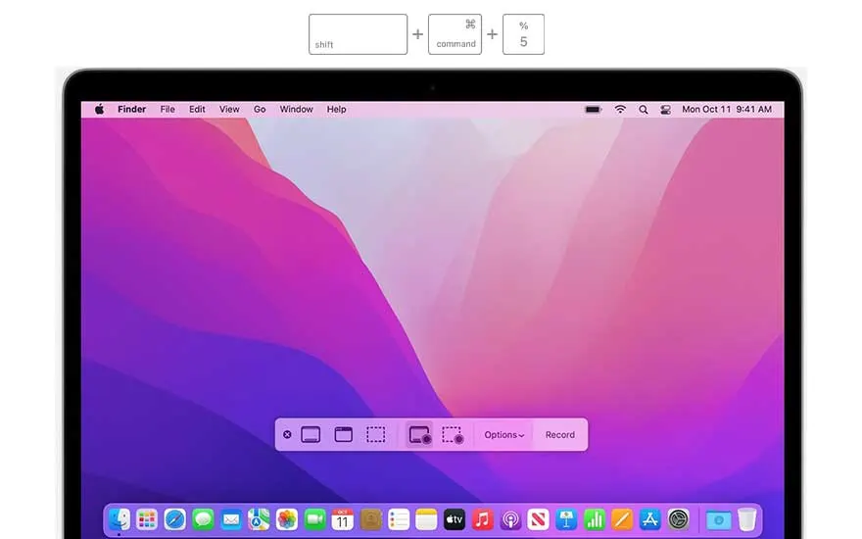The width and height of the screenshot is (862, 539).
Task: Open the Options dropdown in screenshot toolbar
Action: pyautogui.click(x=504, y=435)
